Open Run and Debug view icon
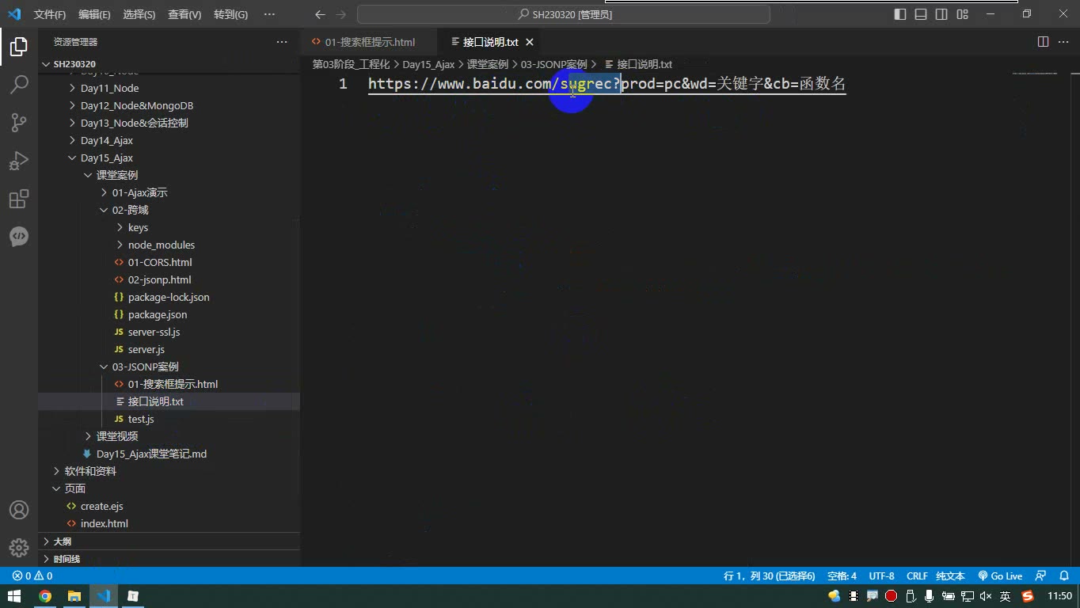Image resolution: width=1080 pixels, height=608 pixels. (19, 160)
